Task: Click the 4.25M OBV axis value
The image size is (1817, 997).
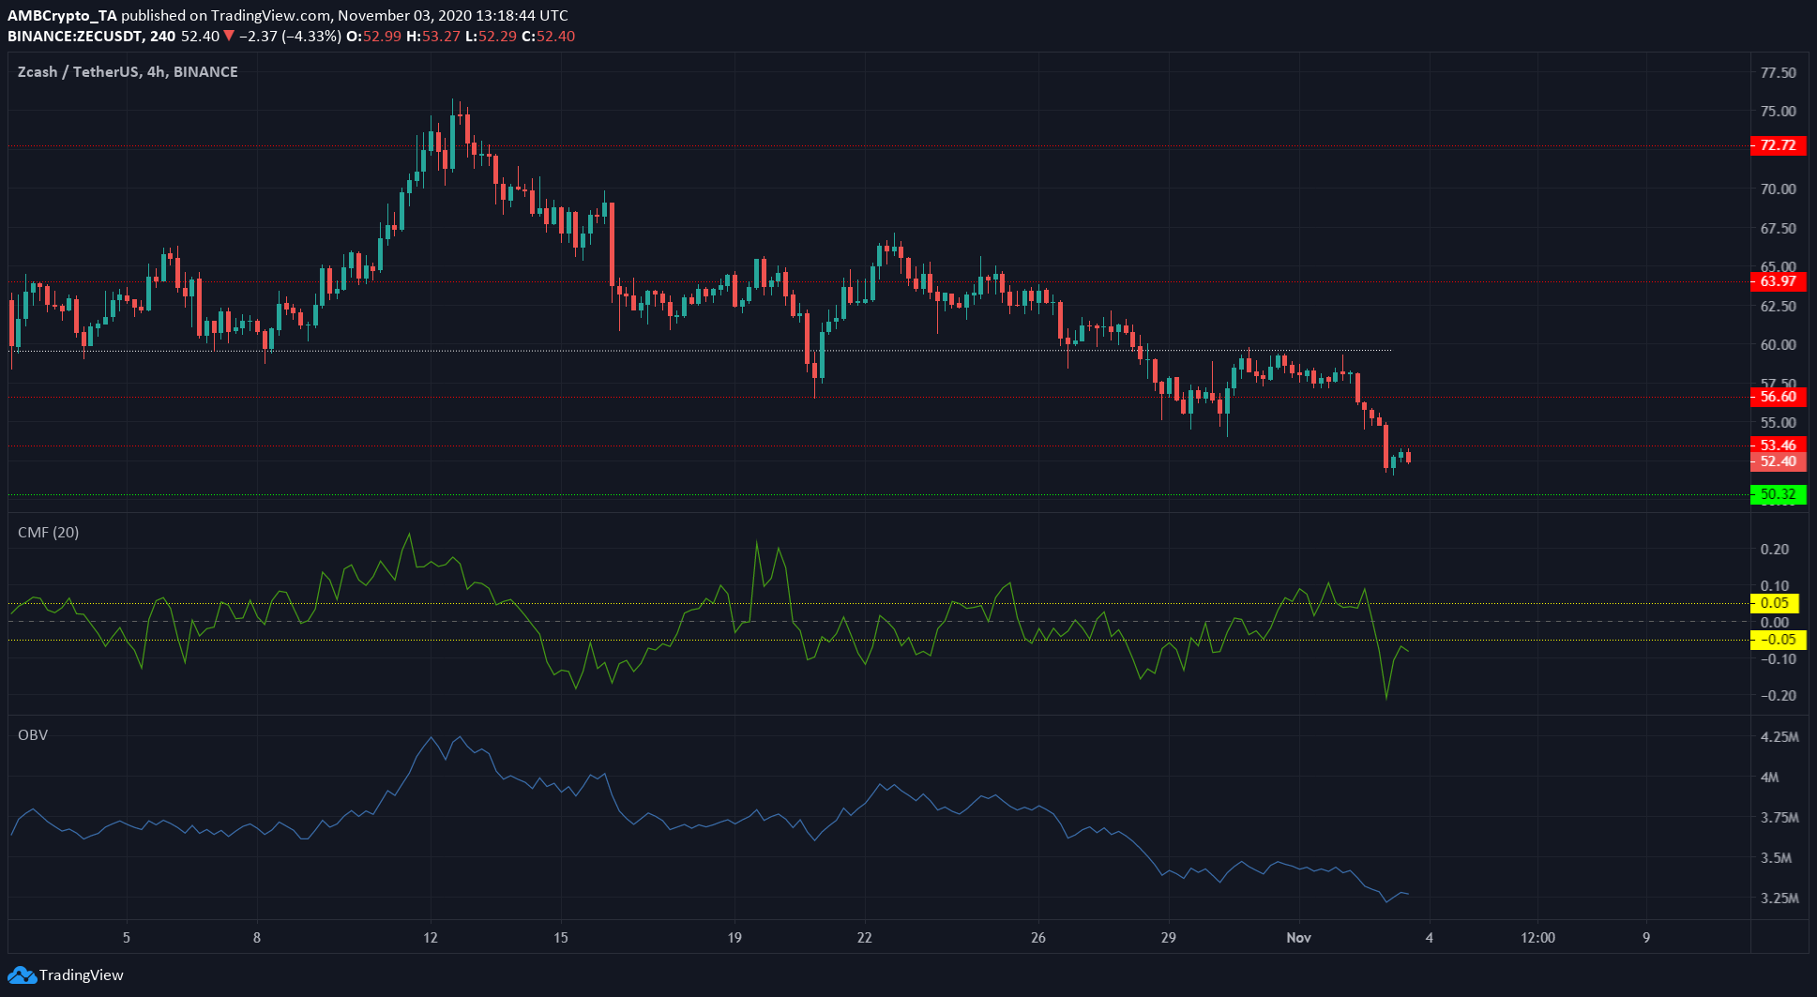Action: (x=1779, y=737)
